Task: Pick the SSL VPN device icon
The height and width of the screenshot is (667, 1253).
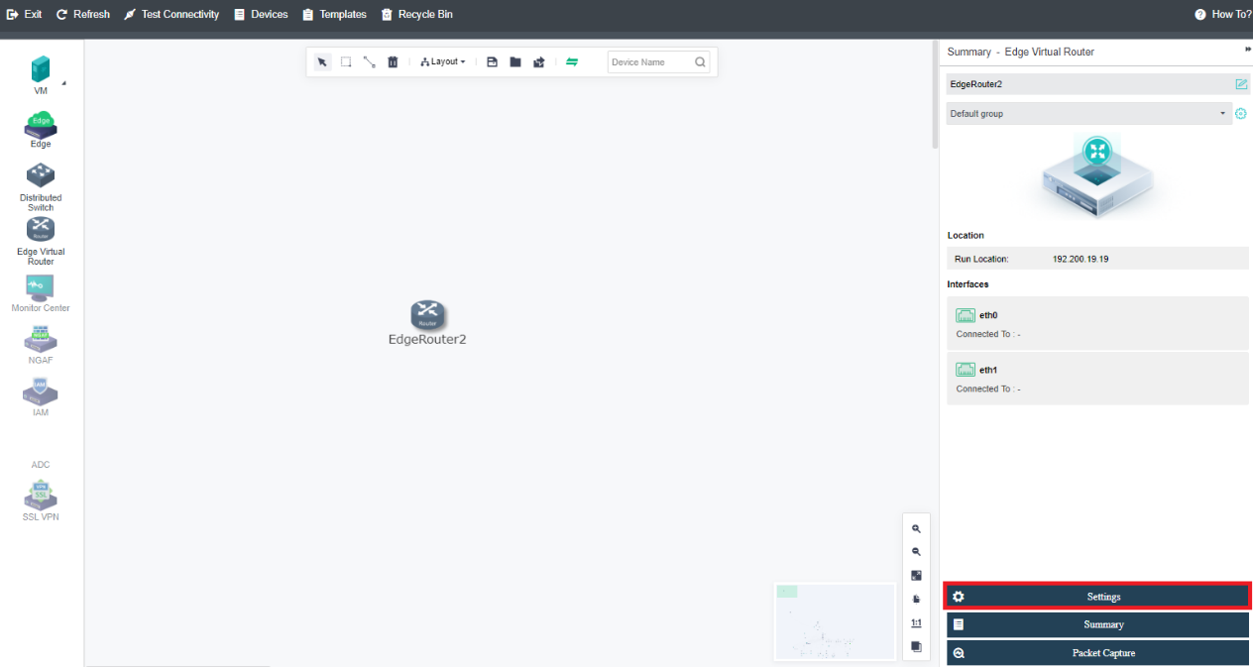Action: [41, 495]
